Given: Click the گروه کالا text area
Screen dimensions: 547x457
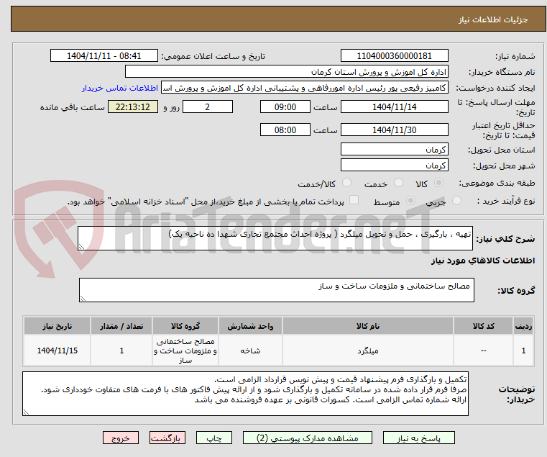Looking at the screenshot, I should 276,290.
